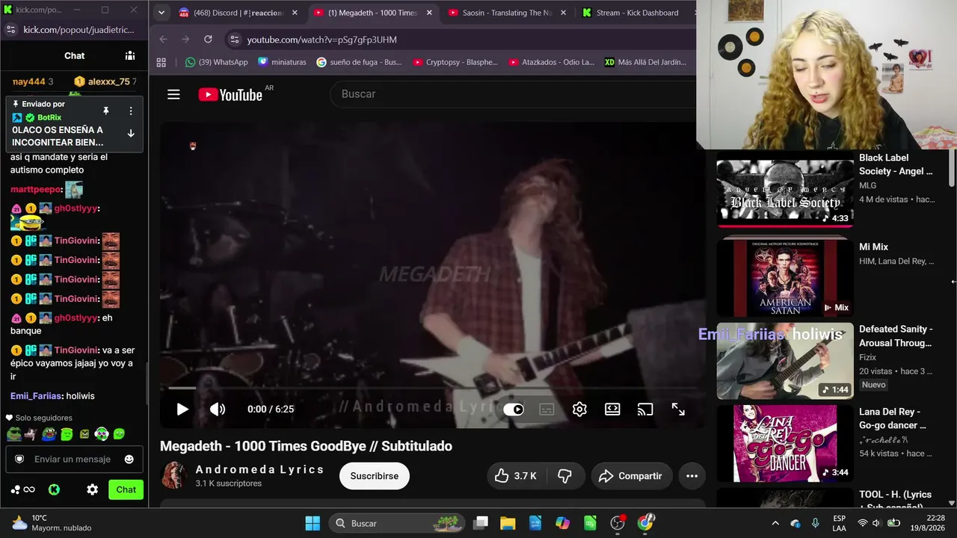Cast video to a device
The height and width of the screenshot is (538, 957).
(645, 409)
